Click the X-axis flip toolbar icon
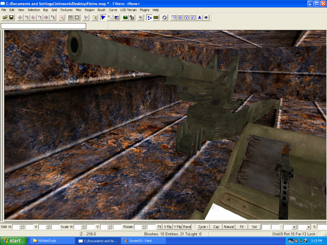 point(20,17)
